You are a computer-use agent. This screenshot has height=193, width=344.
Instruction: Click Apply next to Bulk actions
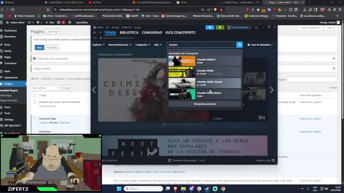pyautogui.click(x=67, y=88)
